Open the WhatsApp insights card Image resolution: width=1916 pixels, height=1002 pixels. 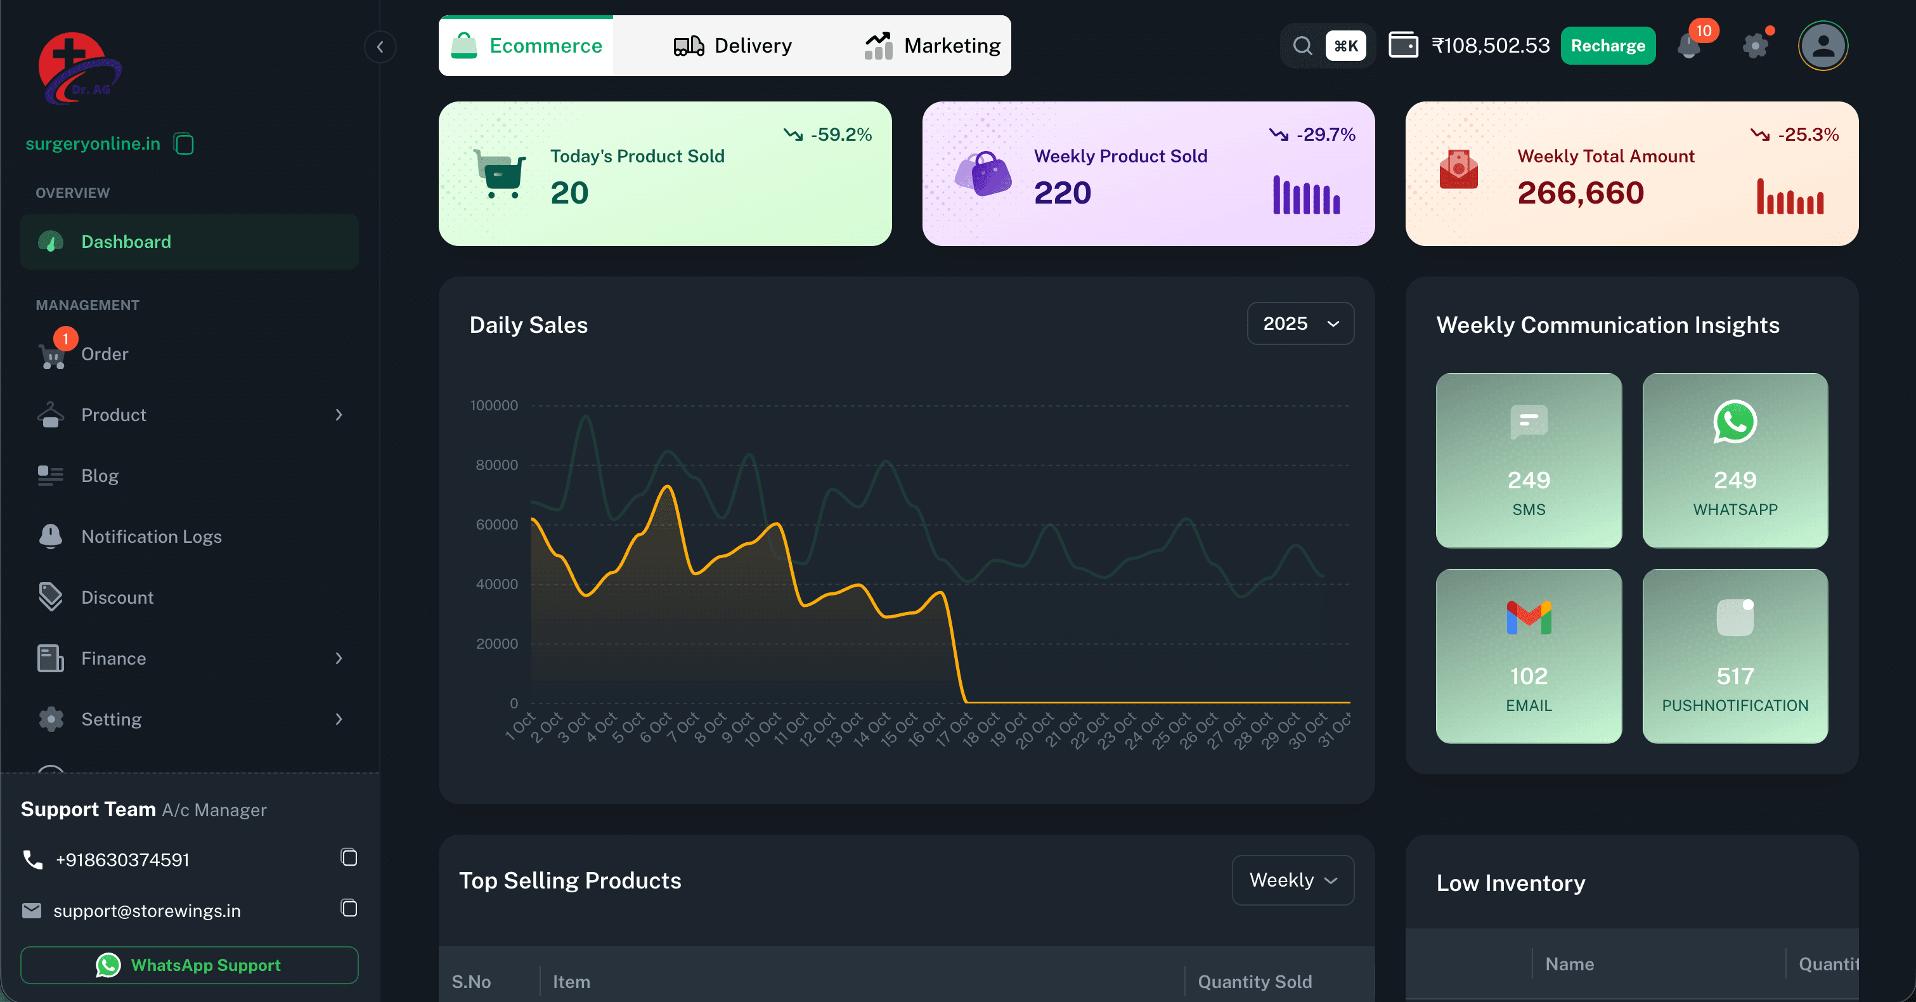coord(1735,460)
